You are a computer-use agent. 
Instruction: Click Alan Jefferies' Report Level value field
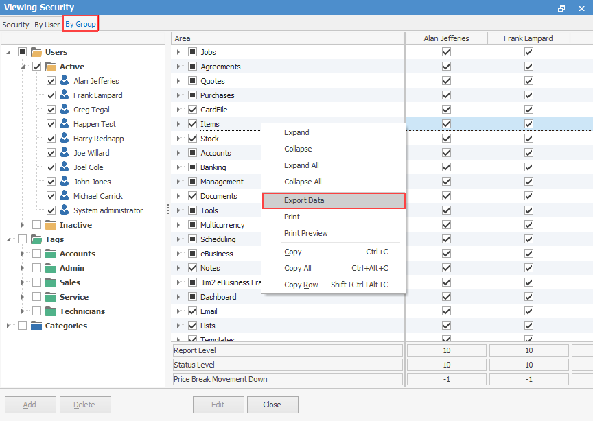(x=446, y=350)
